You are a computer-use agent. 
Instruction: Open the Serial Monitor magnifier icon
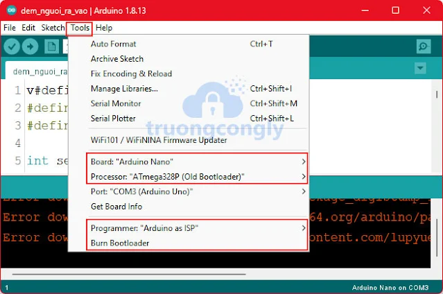pos(424,46)
